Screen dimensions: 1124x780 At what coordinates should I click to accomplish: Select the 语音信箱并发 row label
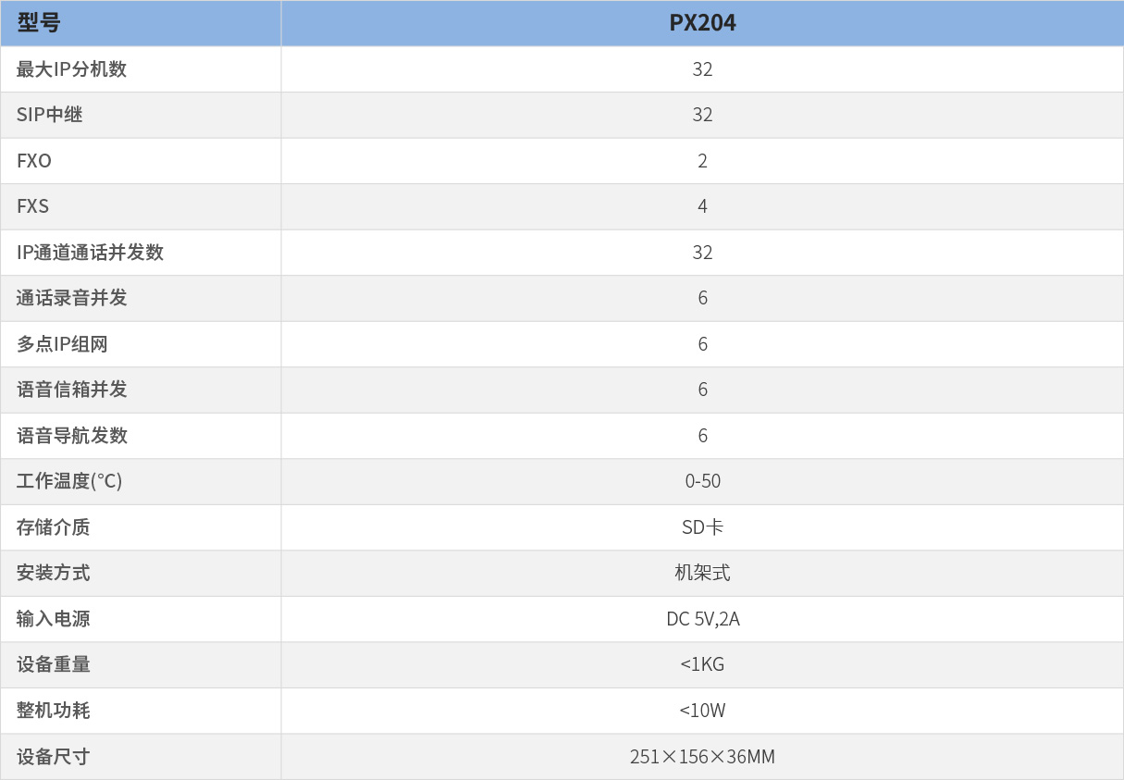71,390
